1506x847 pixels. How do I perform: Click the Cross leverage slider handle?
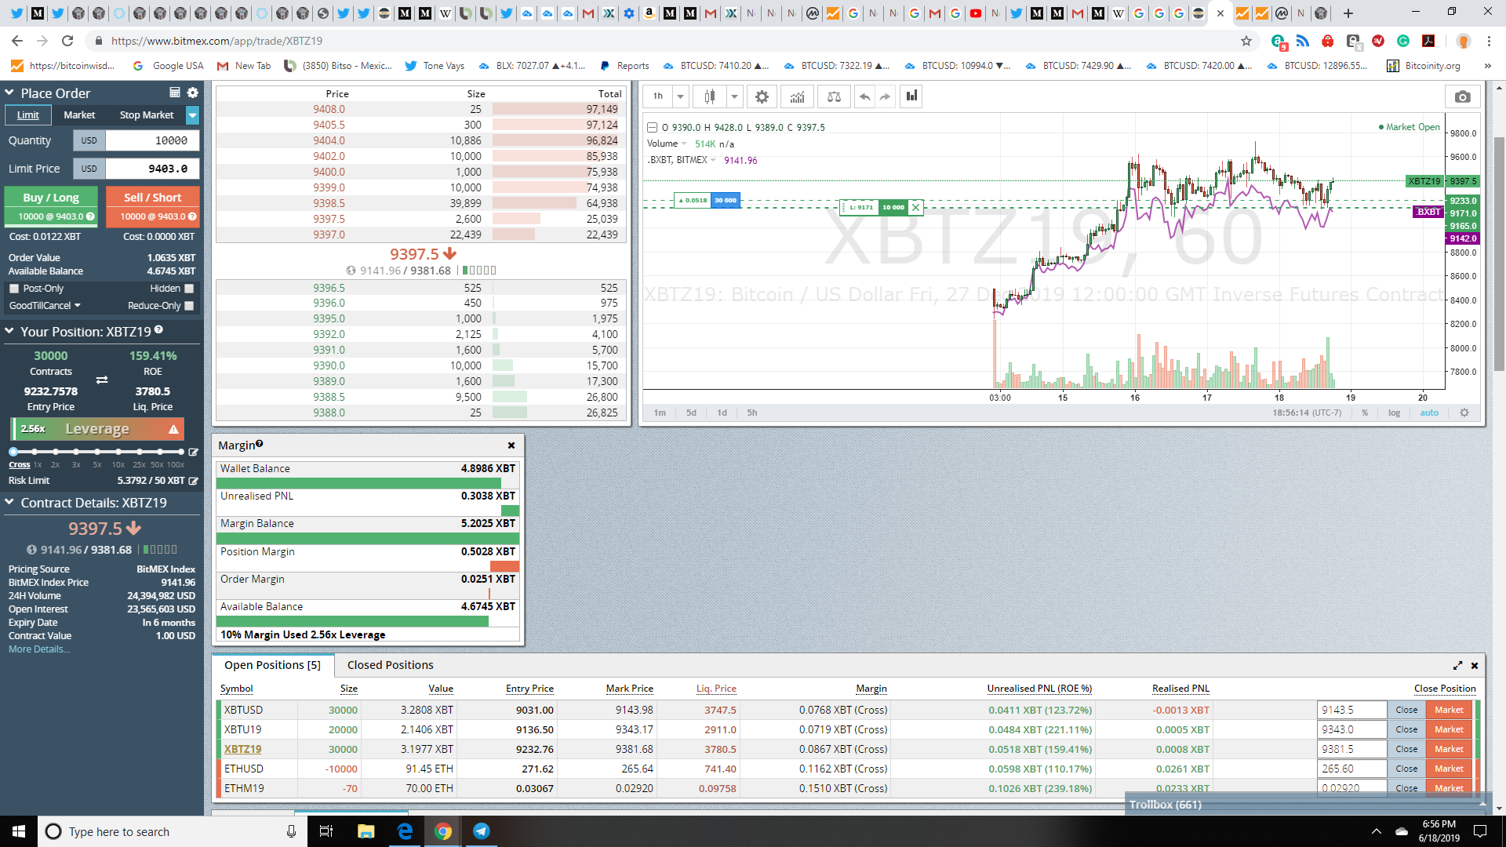(13, 452)
